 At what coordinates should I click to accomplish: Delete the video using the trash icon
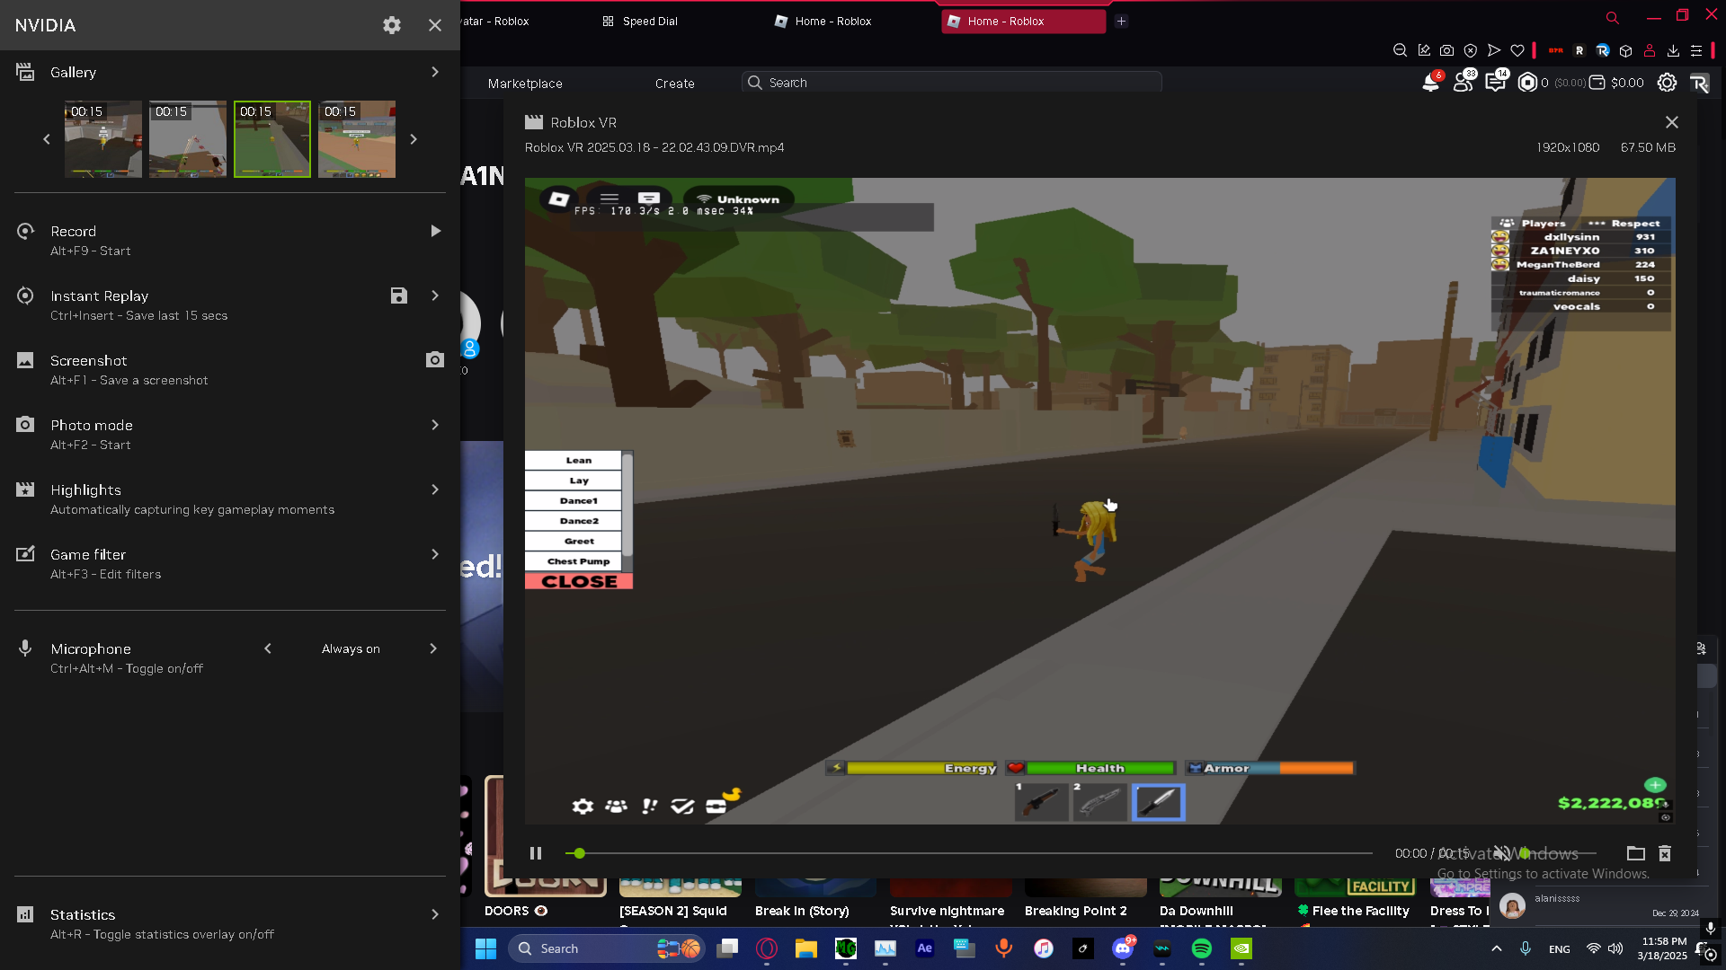pos(1665,853)
